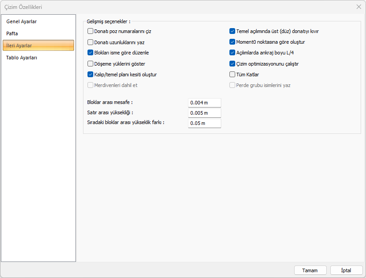Screen dimensions: 366x278
Task: Disable 'Kalıp/temel planı kesiti oluştur'
Action: tap(91, 75)
